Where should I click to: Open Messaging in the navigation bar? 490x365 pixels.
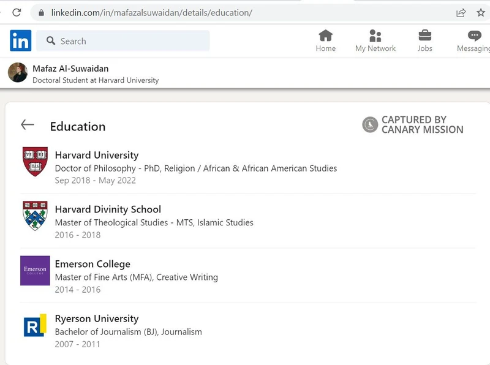click(x=473, y=41)
